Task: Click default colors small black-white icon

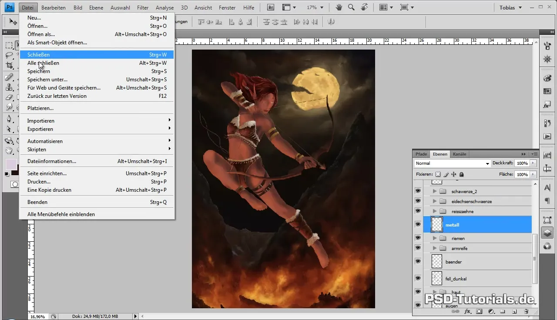Action: tap(7, 174)
